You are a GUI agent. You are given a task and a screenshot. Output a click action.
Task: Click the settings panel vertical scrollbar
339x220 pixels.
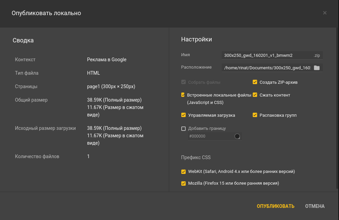click(337, 108)
